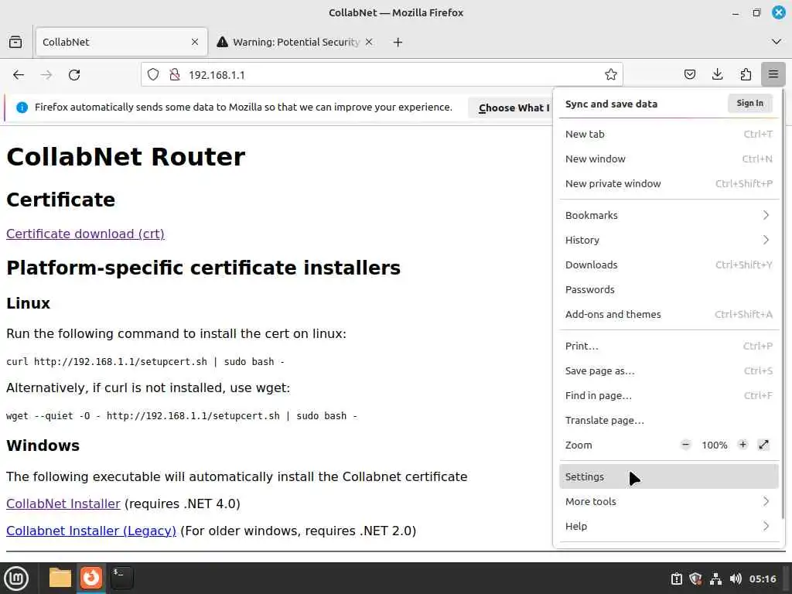Click Sign In for sync

[x=750, y=103]
